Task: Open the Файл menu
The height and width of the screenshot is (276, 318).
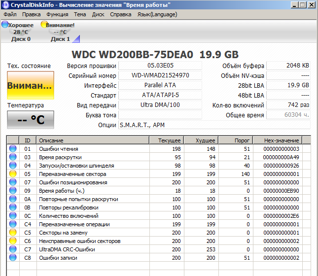Action: 10,14
